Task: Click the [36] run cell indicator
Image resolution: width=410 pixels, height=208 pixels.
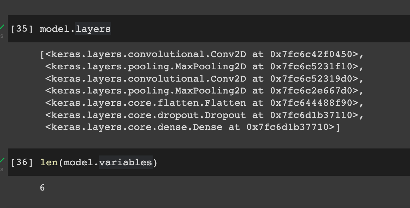Action: pos(22,162)
